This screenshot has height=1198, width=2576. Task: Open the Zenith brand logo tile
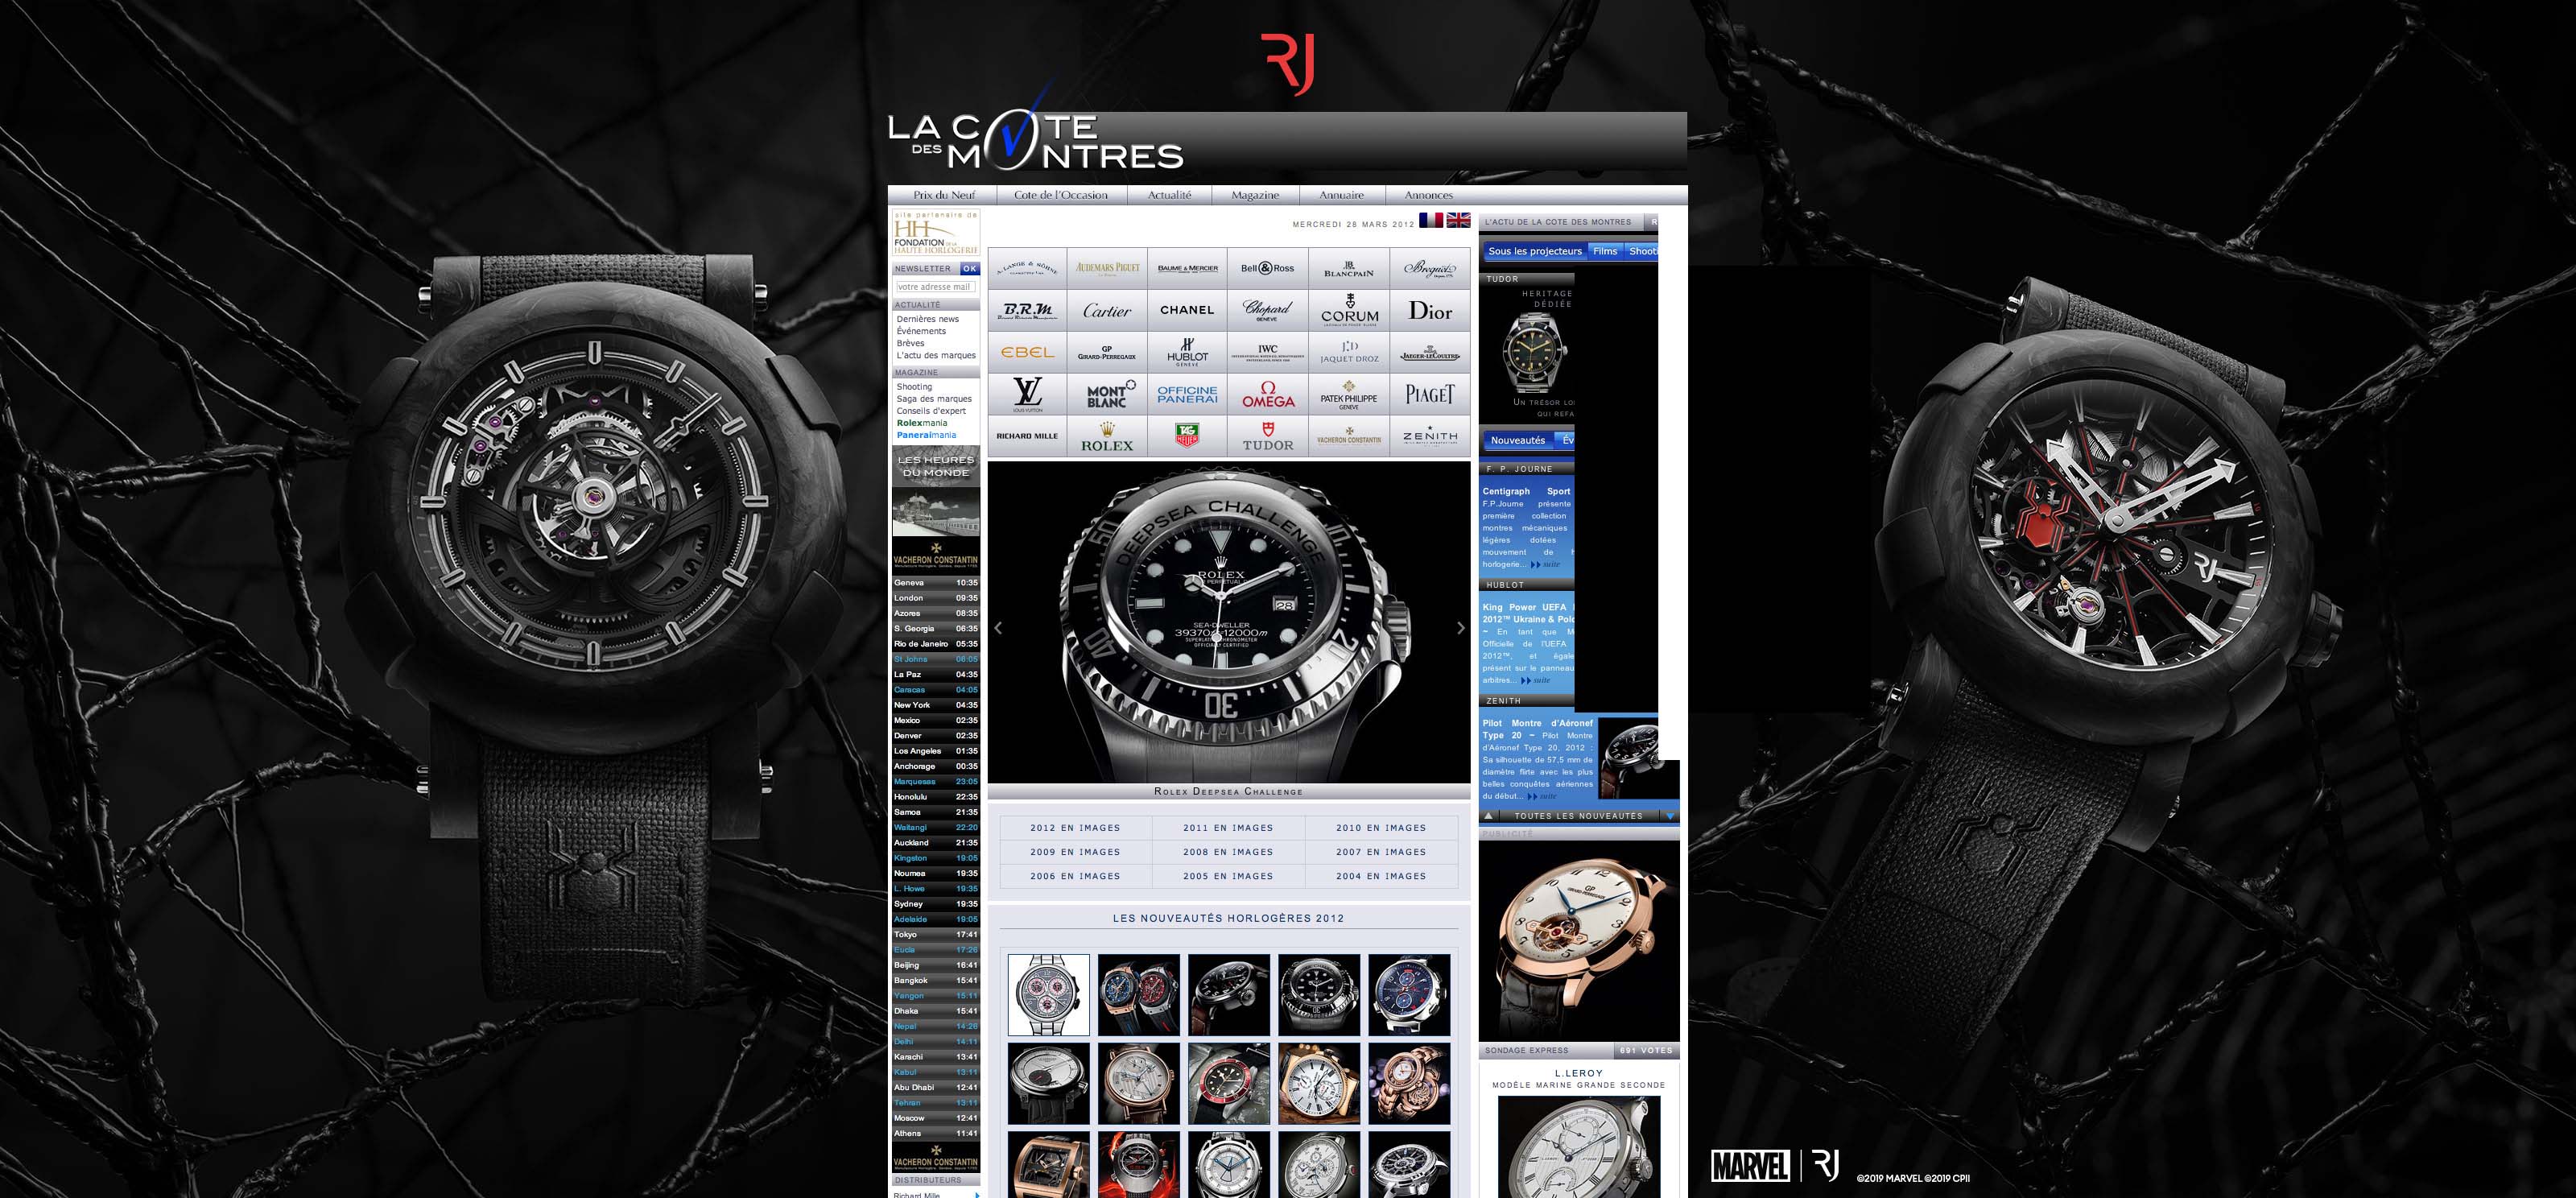1430,437
